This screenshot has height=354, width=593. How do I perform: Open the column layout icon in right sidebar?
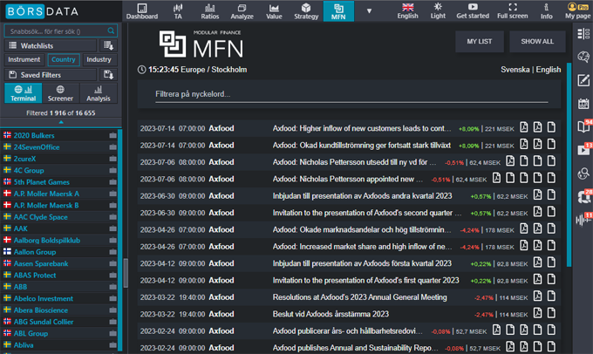[583, 34]
